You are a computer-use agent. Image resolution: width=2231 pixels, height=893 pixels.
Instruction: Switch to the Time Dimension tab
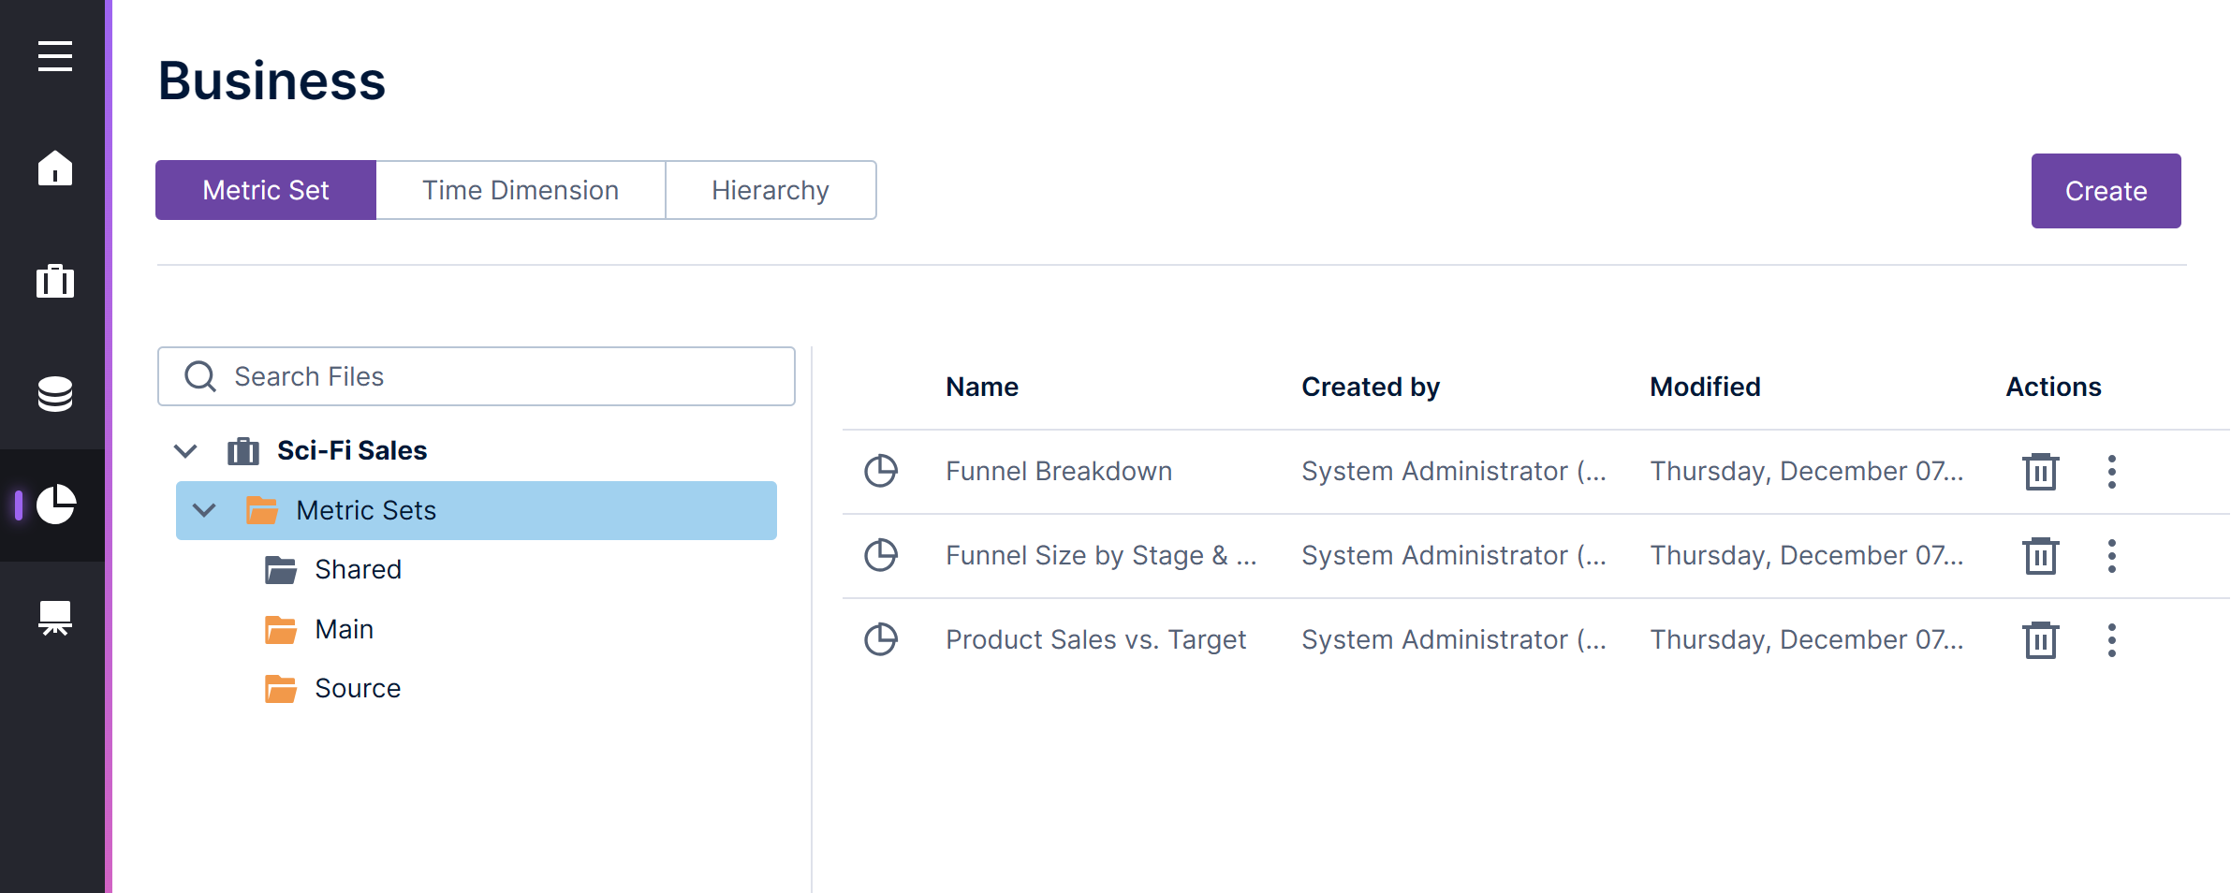pyautogui.click(x=520, y=190)
